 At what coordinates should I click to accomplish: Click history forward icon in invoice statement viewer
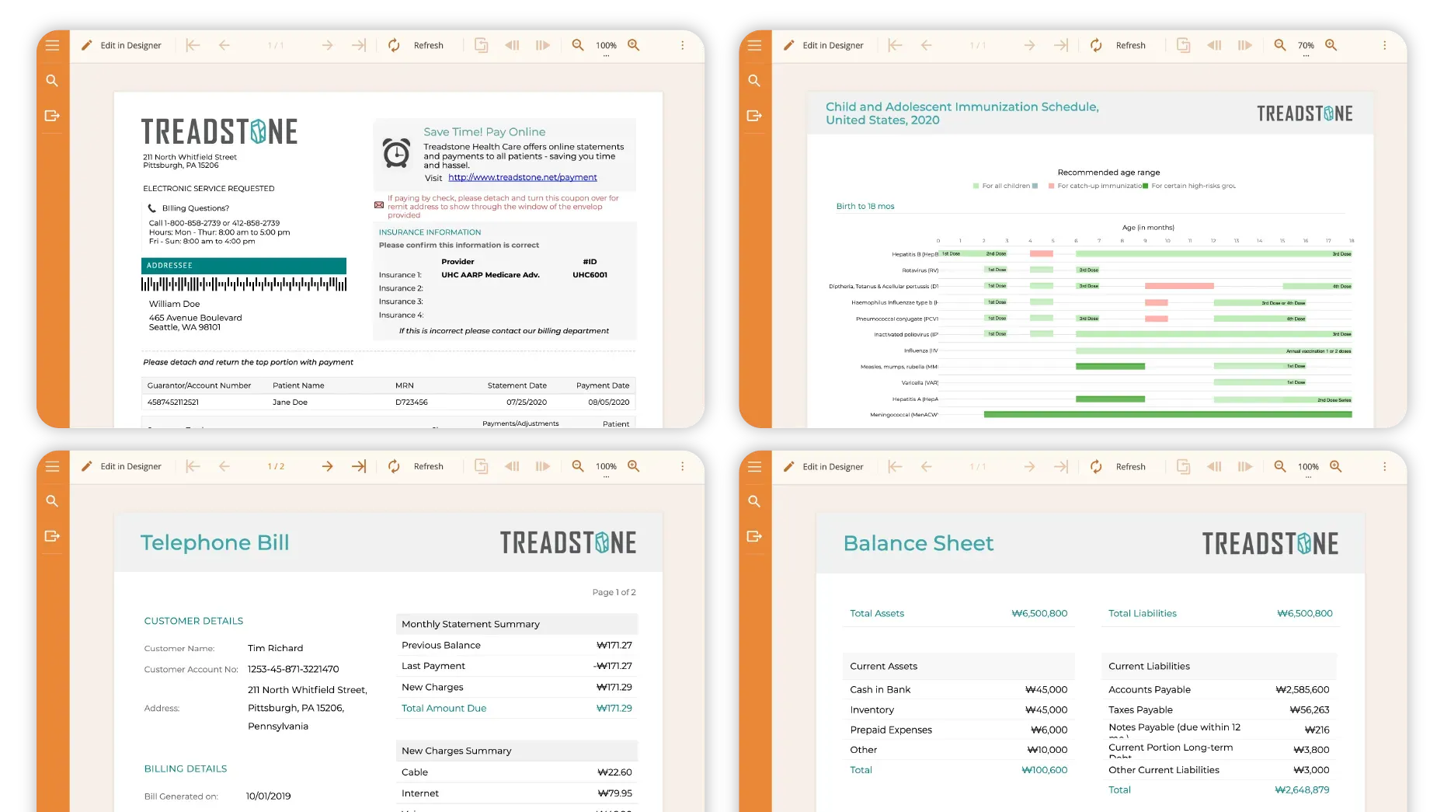543,45
